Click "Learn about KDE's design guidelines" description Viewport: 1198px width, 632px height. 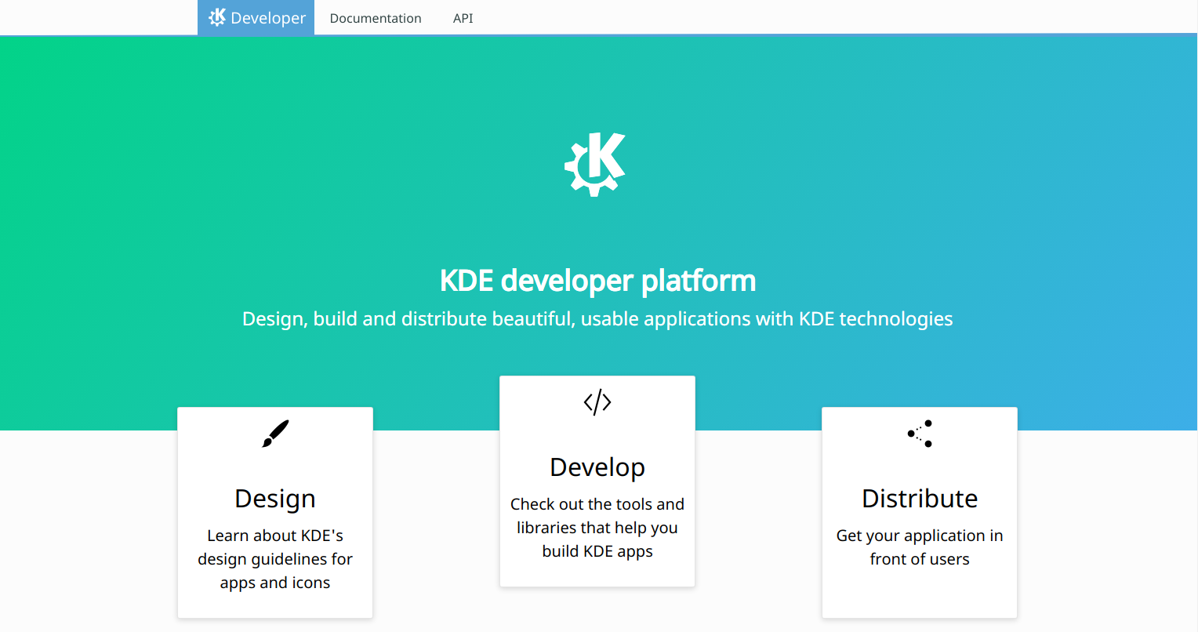pyautogui.click(x=275, y=559)
